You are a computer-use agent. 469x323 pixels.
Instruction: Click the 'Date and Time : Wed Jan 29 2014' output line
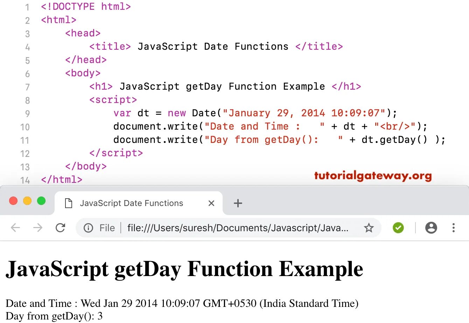(x=182, y=303)
